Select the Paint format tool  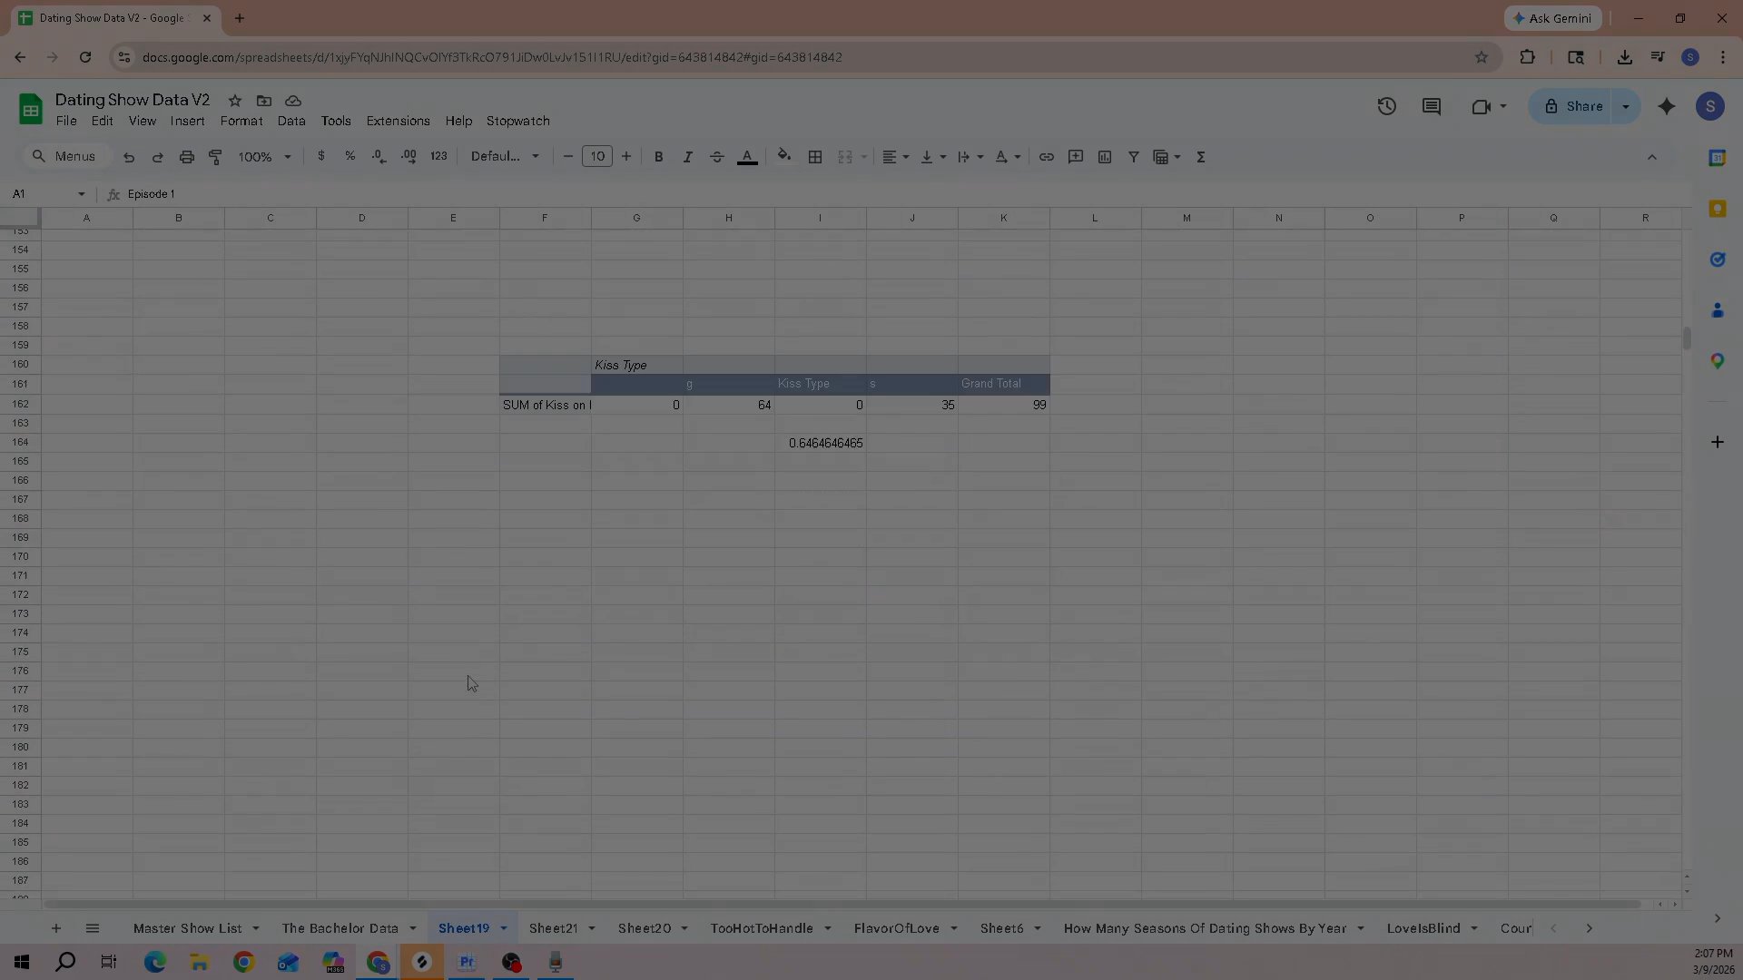click(x=215, y=157)
